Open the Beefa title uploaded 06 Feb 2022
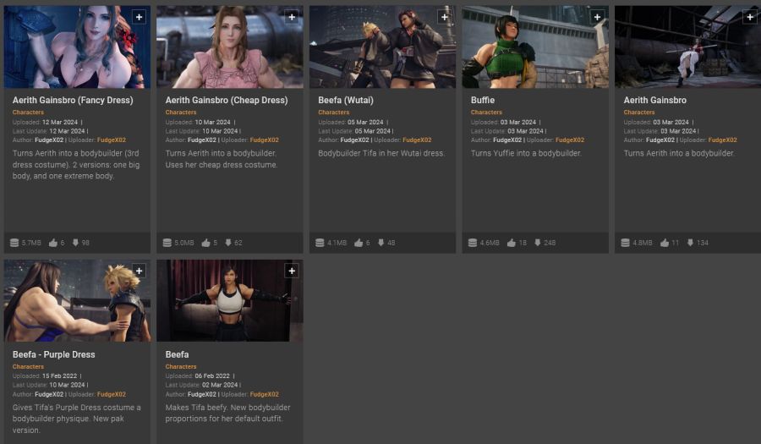This screenshot has height=444, width=761. [x=178, y=354]
